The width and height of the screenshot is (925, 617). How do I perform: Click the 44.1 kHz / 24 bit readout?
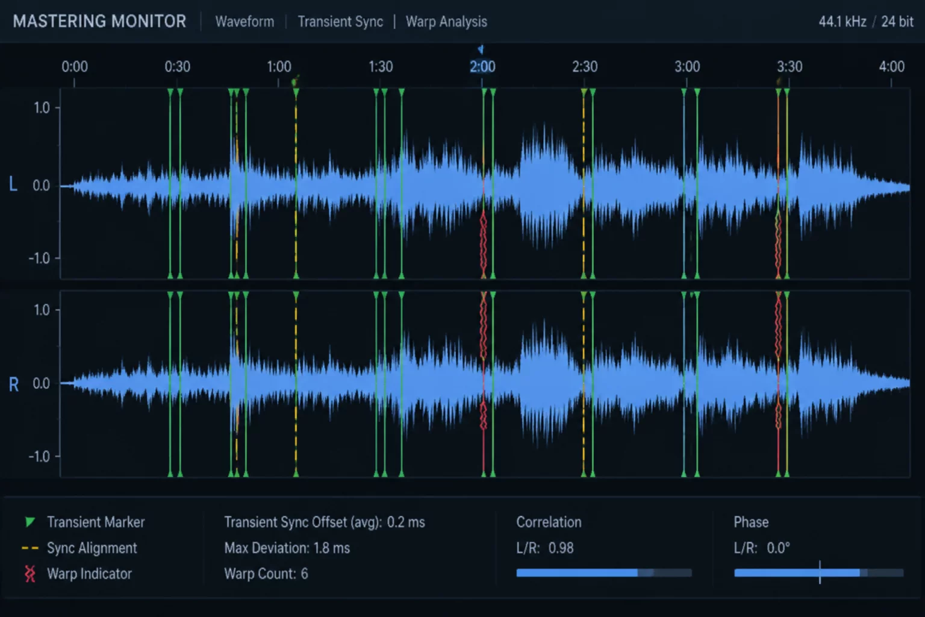tap(866, 22)
